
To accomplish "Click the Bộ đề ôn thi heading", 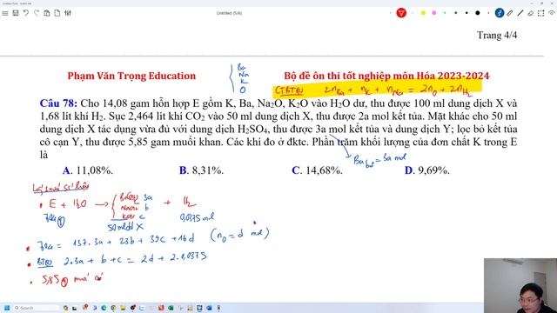I will [x=386, y=76].
